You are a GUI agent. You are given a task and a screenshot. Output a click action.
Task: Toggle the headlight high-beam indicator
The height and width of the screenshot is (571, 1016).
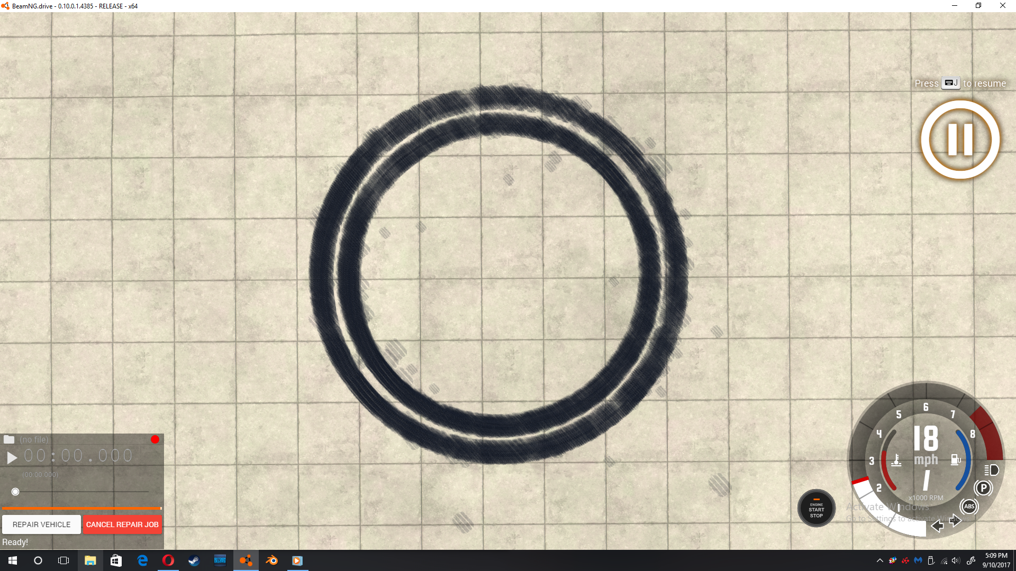[991, 469]
